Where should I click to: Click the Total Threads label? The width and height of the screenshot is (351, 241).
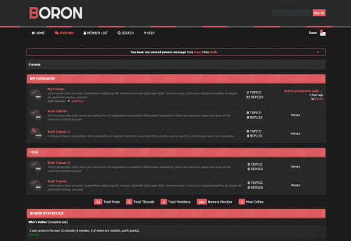(144, 201)
